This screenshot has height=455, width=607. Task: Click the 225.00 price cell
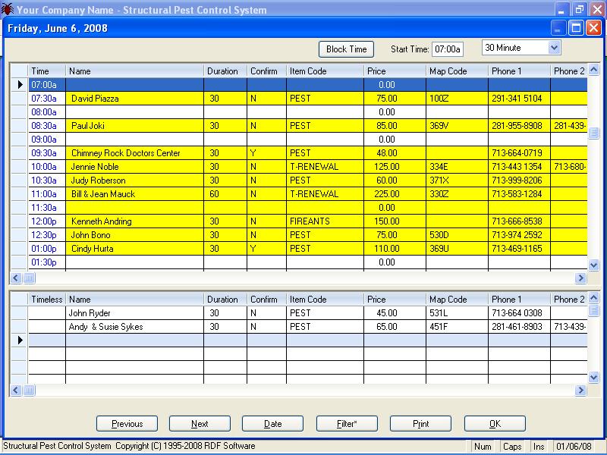point(395,194)
